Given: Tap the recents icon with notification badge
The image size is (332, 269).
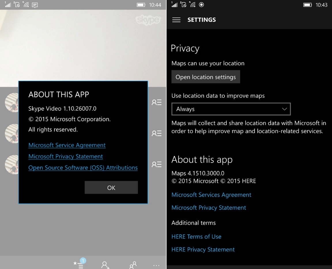Looking at the screenshot, I should click(79, 264).
